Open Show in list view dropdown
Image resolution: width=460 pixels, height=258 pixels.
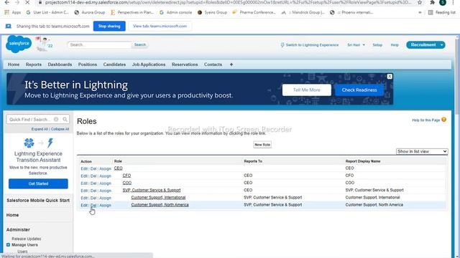coord(422,151)
